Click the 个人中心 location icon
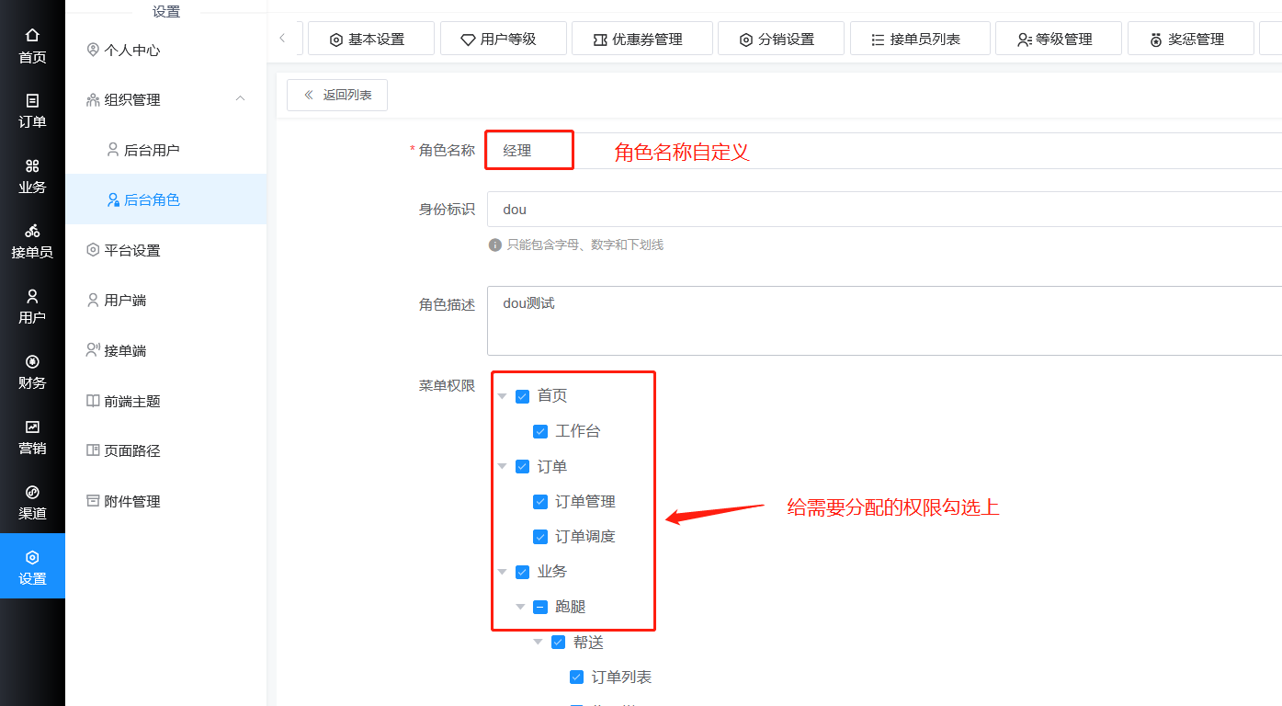This screenshot has width=1282, height=706. pos(93,50)
